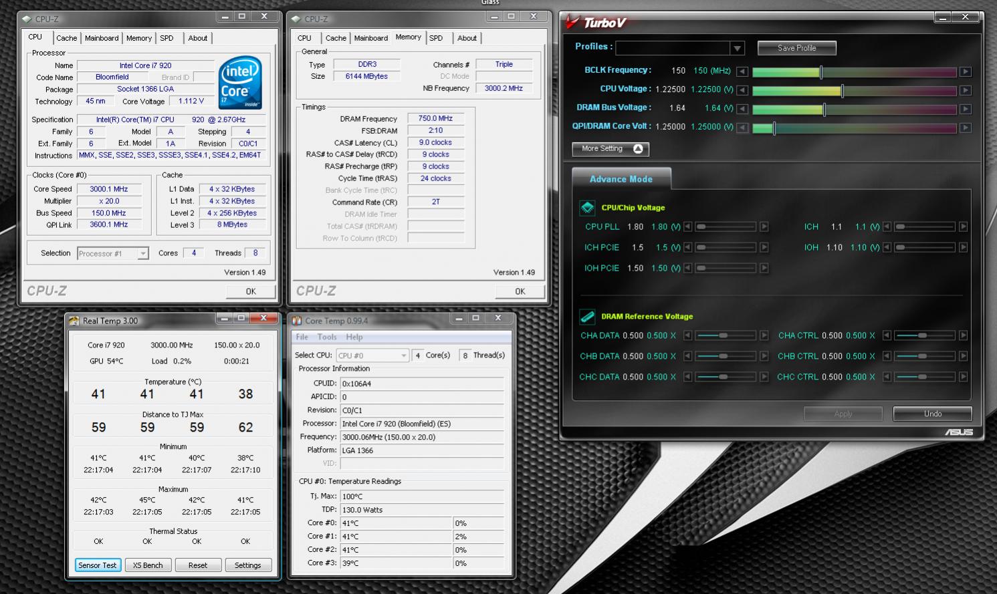Click DRAM Bus Voltage decrease arrow
The height and width of the screenshot is (594, 997).
click(742, 109)
